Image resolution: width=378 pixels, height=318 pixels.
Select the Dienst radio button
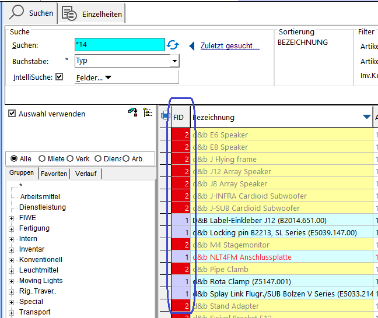[98, 158]
